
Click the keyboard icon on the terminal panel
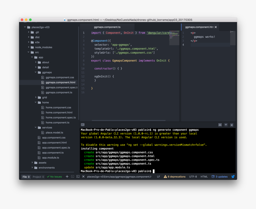(x=83, y=125)
